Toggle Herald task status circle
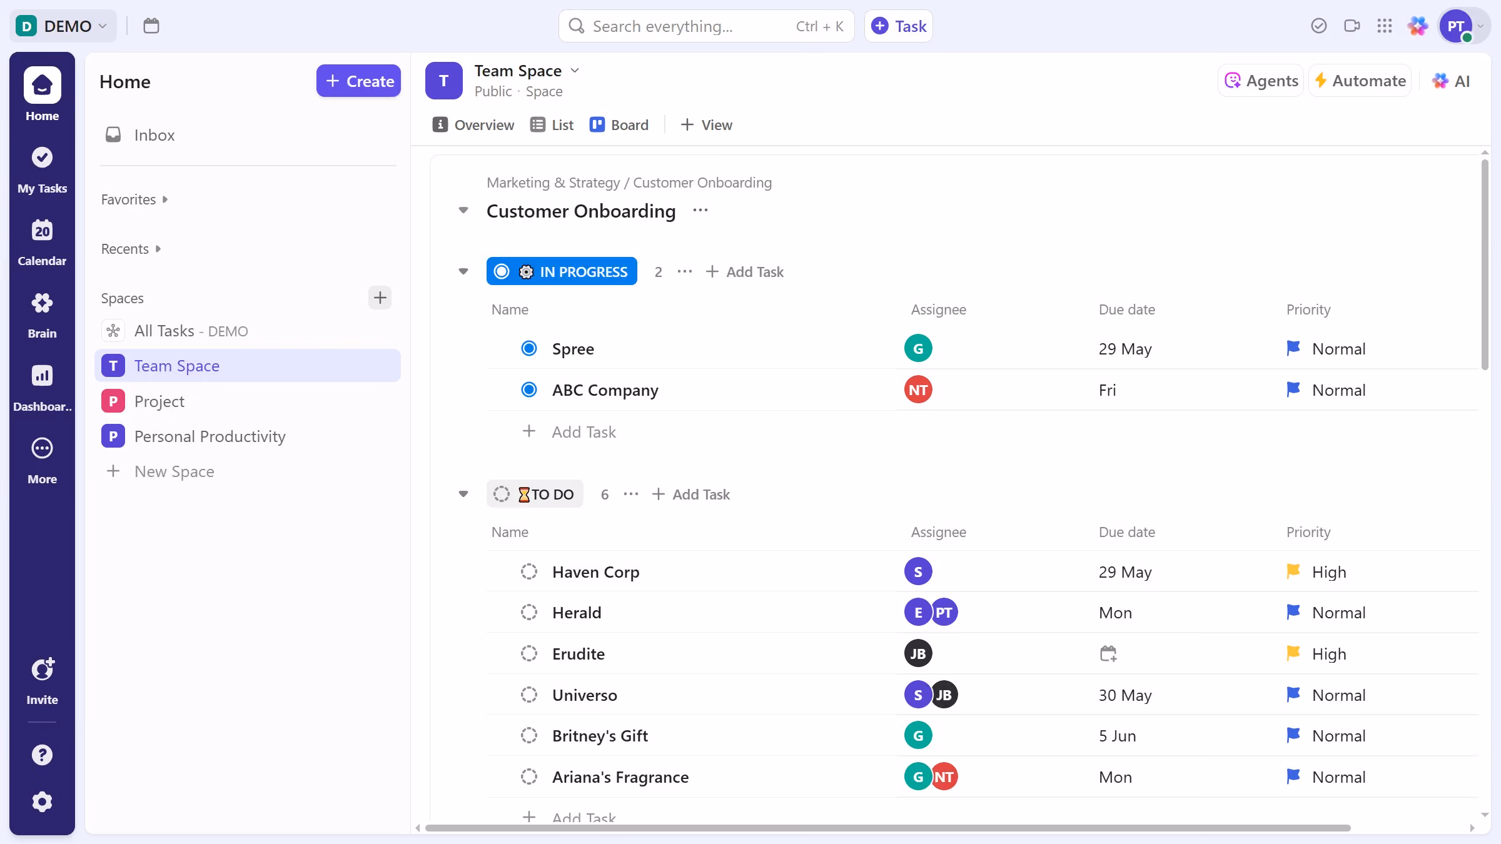 tap(529, 612)
